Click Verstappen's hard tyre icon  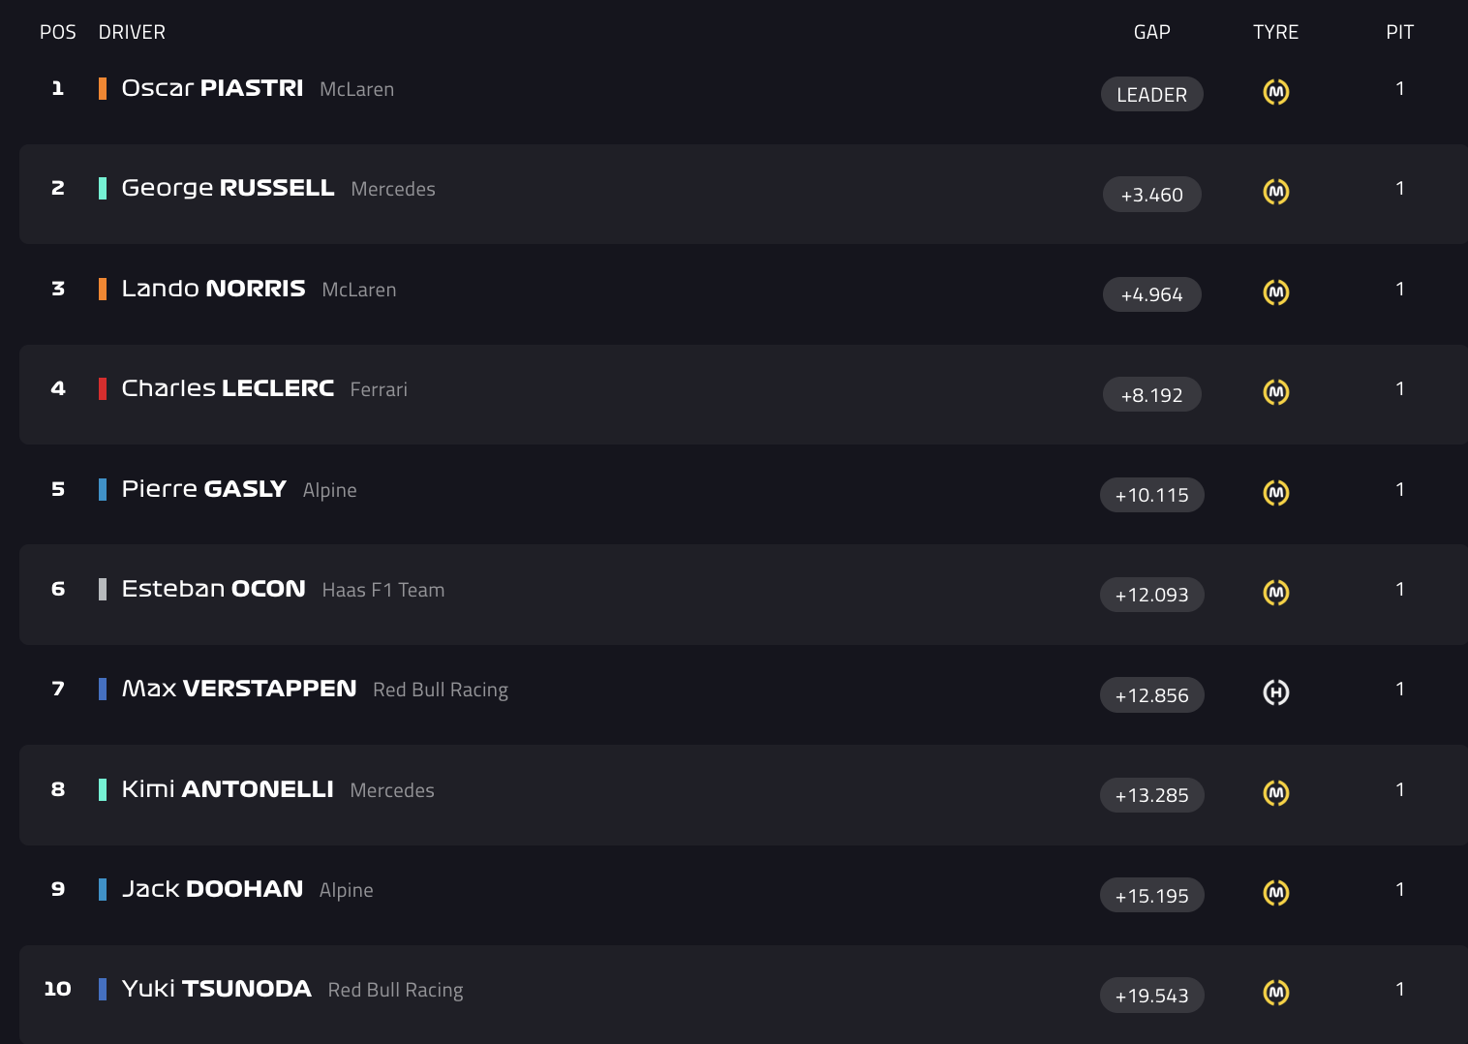pos(1276,692)
